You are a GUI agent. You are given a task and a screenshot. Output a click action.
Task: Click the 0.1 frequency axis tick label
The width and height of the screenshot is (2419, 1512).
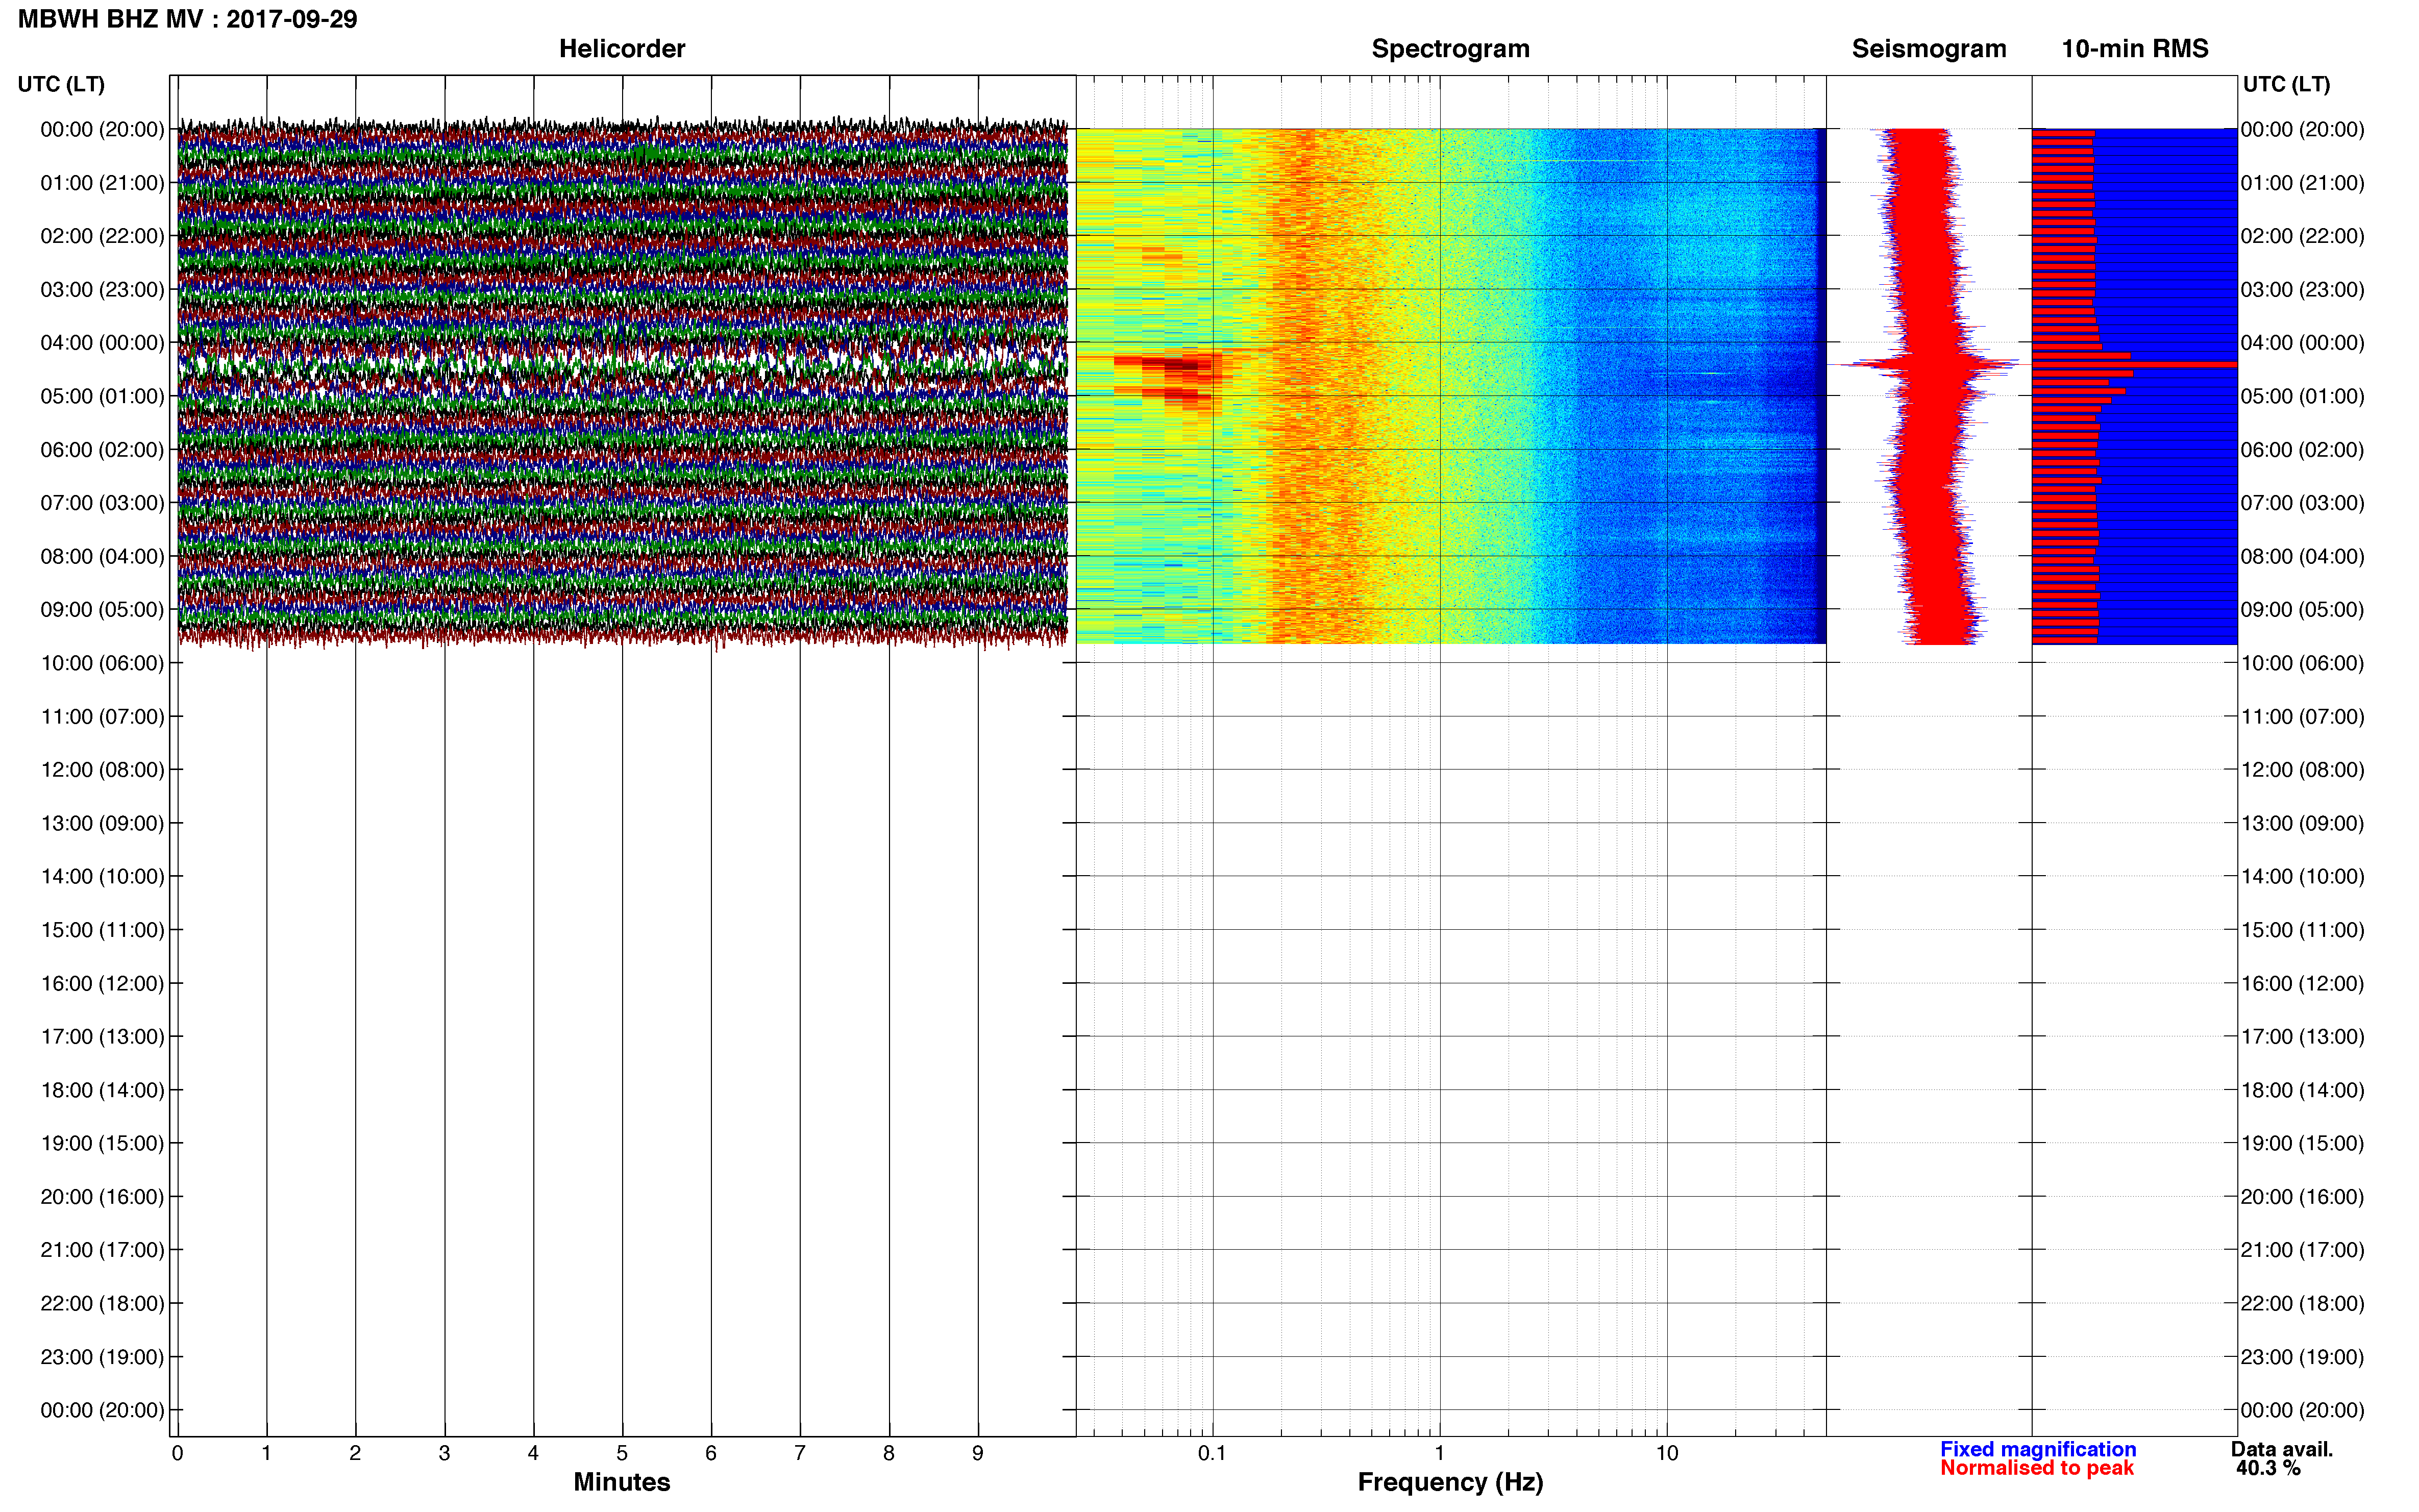point(1212,1453)
